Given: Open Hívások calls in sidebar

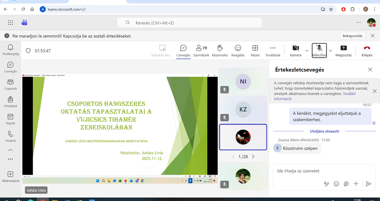Looking at the screenshot, I should tap(10, 136).
